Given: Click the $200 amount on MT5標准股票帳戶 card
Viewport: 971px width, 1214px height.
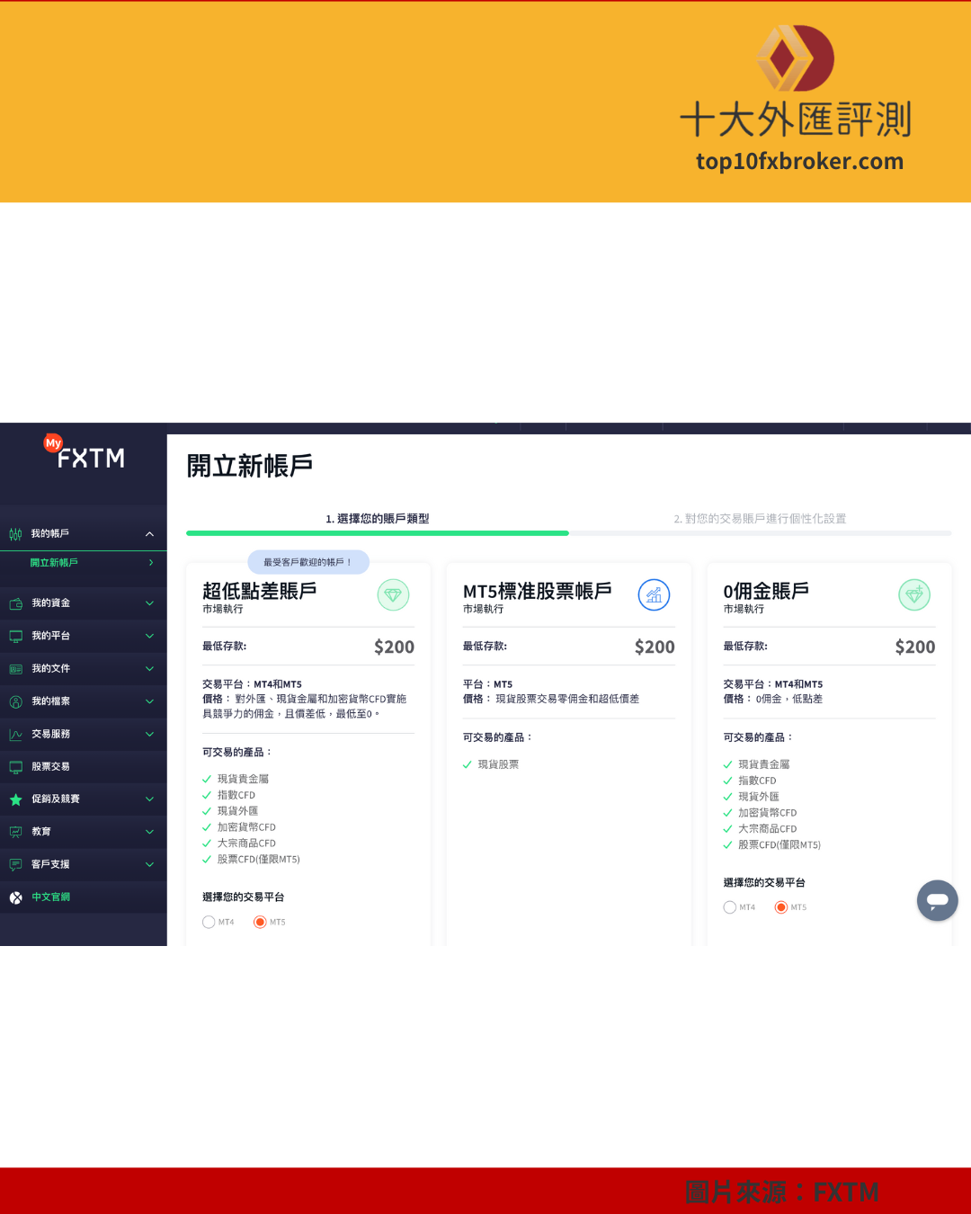Looking at the screenshot, I should [x=655, y=647].
